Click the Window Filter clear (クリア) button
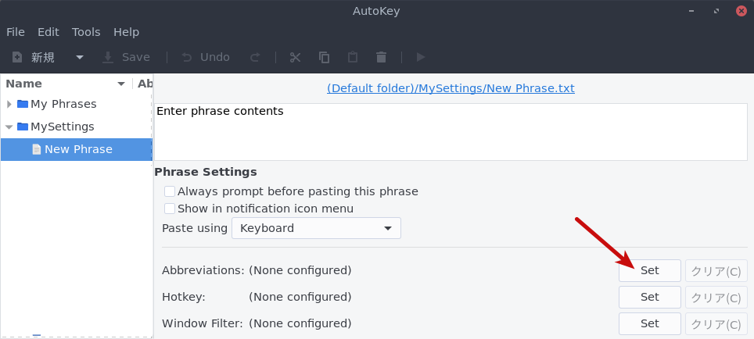The image size is (754, 339). point(716,324)
